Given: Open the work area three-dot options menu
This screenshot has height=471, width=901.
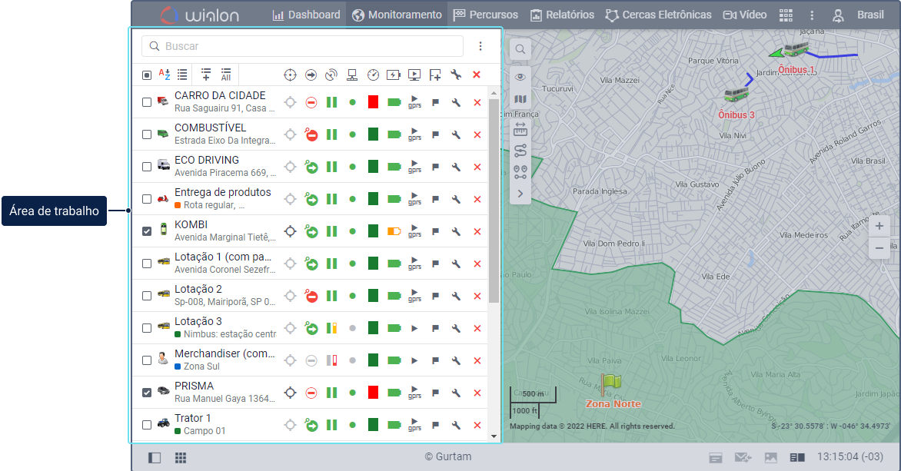Looking at the screenshot, I should (480, 46).
